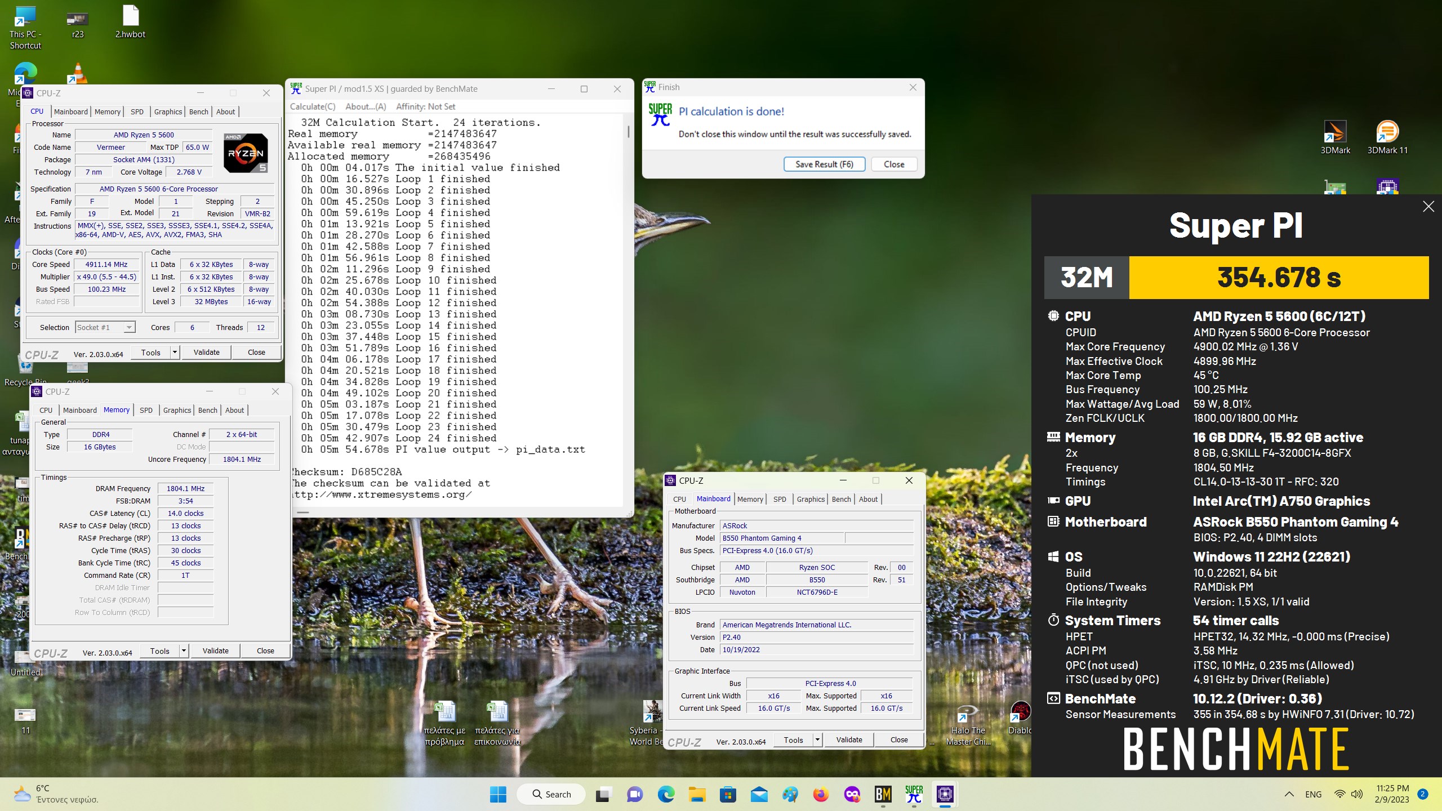Image resolution: width=1442 pixels, height=811 pixels.
Task: Click Validate in CPU tab window
Action: coord(206,353)
